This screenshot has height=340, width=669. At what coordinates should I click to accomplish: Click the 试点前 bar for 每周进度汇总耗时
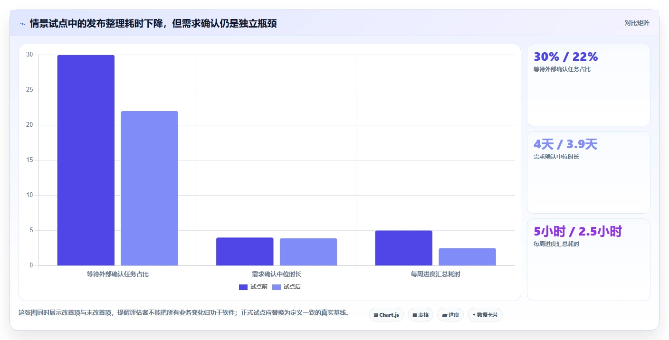pos(404,248)
